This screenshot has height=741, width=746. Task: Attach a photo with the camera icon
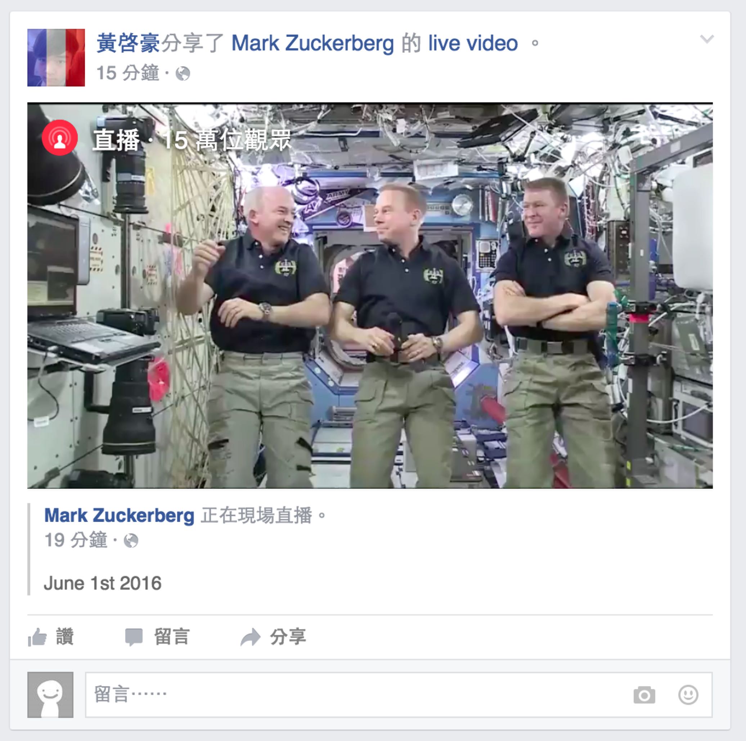[x=644, y=695]
